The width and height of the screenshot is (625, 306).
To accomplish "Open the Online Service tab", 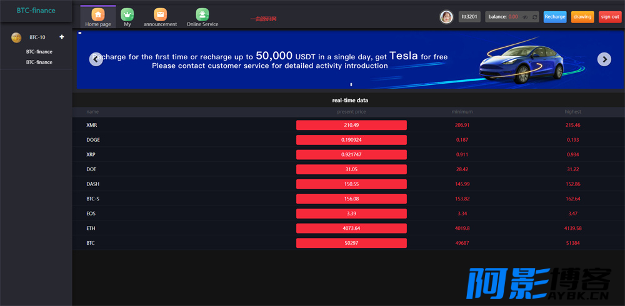I will (202, 17).
